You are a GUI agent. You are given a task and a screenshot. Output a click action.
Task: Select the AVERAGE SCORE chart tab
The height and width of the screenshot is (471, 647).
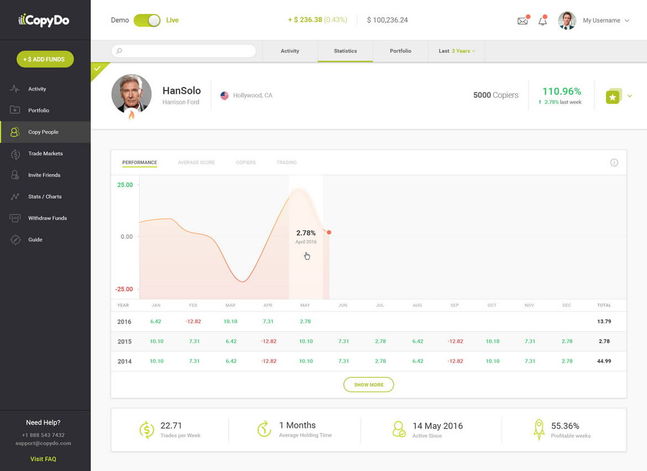pyautogui.click(x=196, y=162)
